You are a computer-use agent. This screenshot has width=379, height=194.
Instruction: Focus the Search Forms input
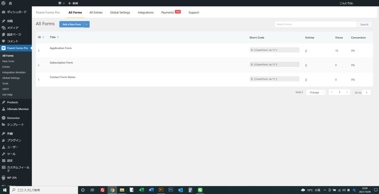315,25
